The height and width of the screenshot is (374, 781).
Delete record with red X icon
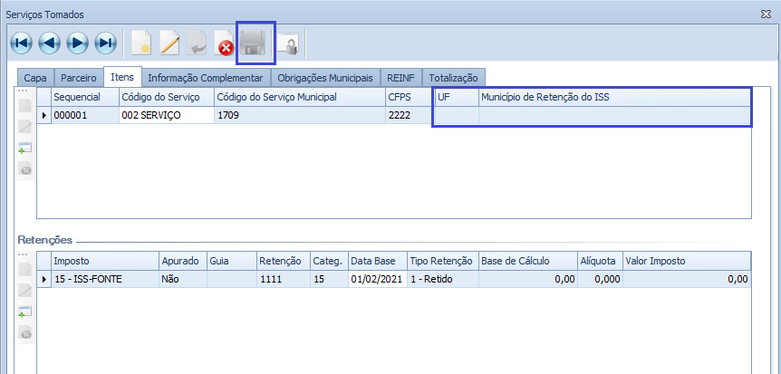point(225,43)
